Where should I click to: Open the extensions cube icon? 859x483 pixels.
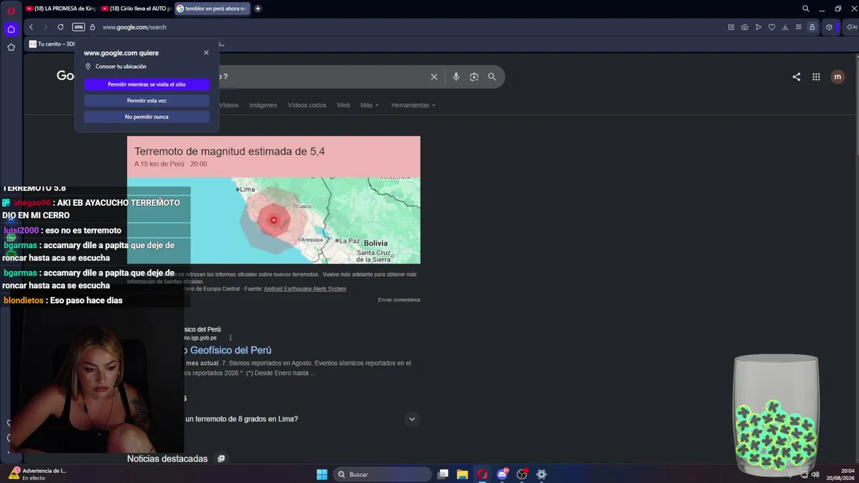[x=829, y=27]
